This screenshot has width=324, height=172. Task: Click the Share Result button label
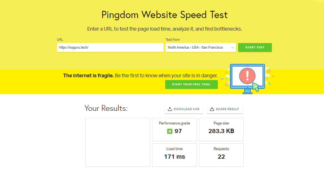pos(227,109)
